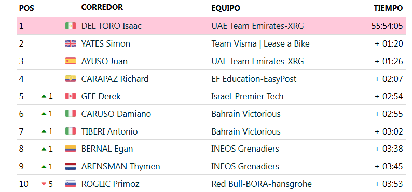Viewport: 412px width, 192px height.
Task: Sort by the CORREDOR column header
Action: [x=102, y=7]
